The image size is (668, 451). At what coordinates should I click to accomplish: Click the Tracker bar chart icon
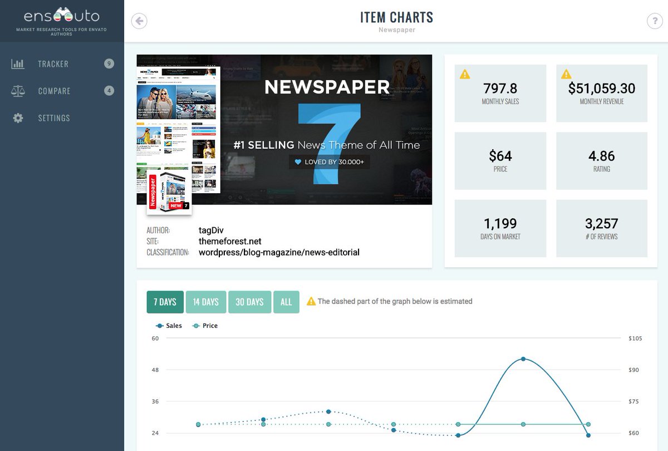pyautogui.click(x=18, y=64)
